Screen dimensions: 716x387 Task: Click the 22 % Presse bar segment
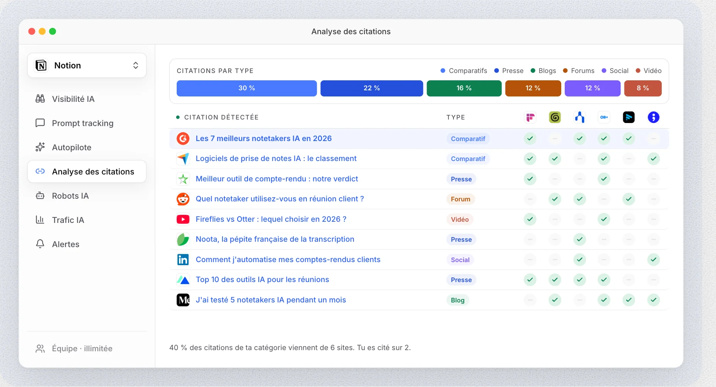372,88
